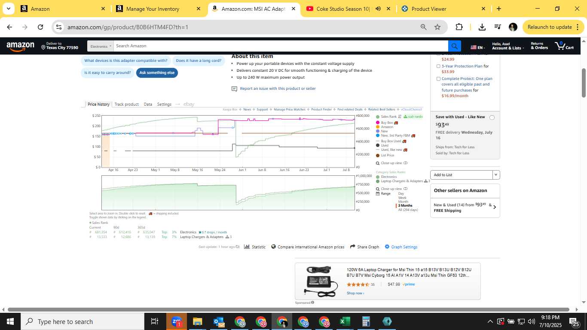This screenshot has height=330, width=587.
Task: Open Calculator from the taskbar
Action: [366, 321]
